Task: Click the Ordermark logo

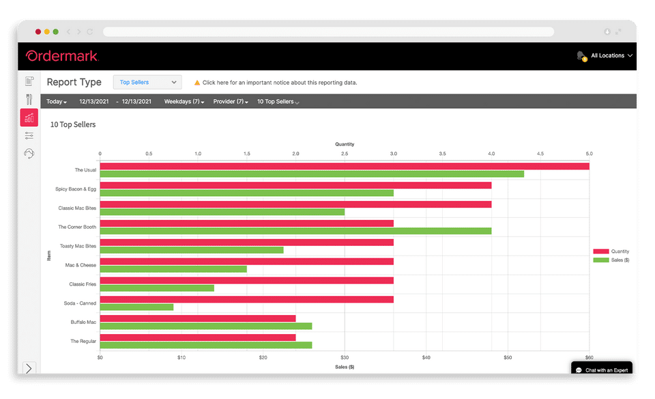Action: coord(62,56)
